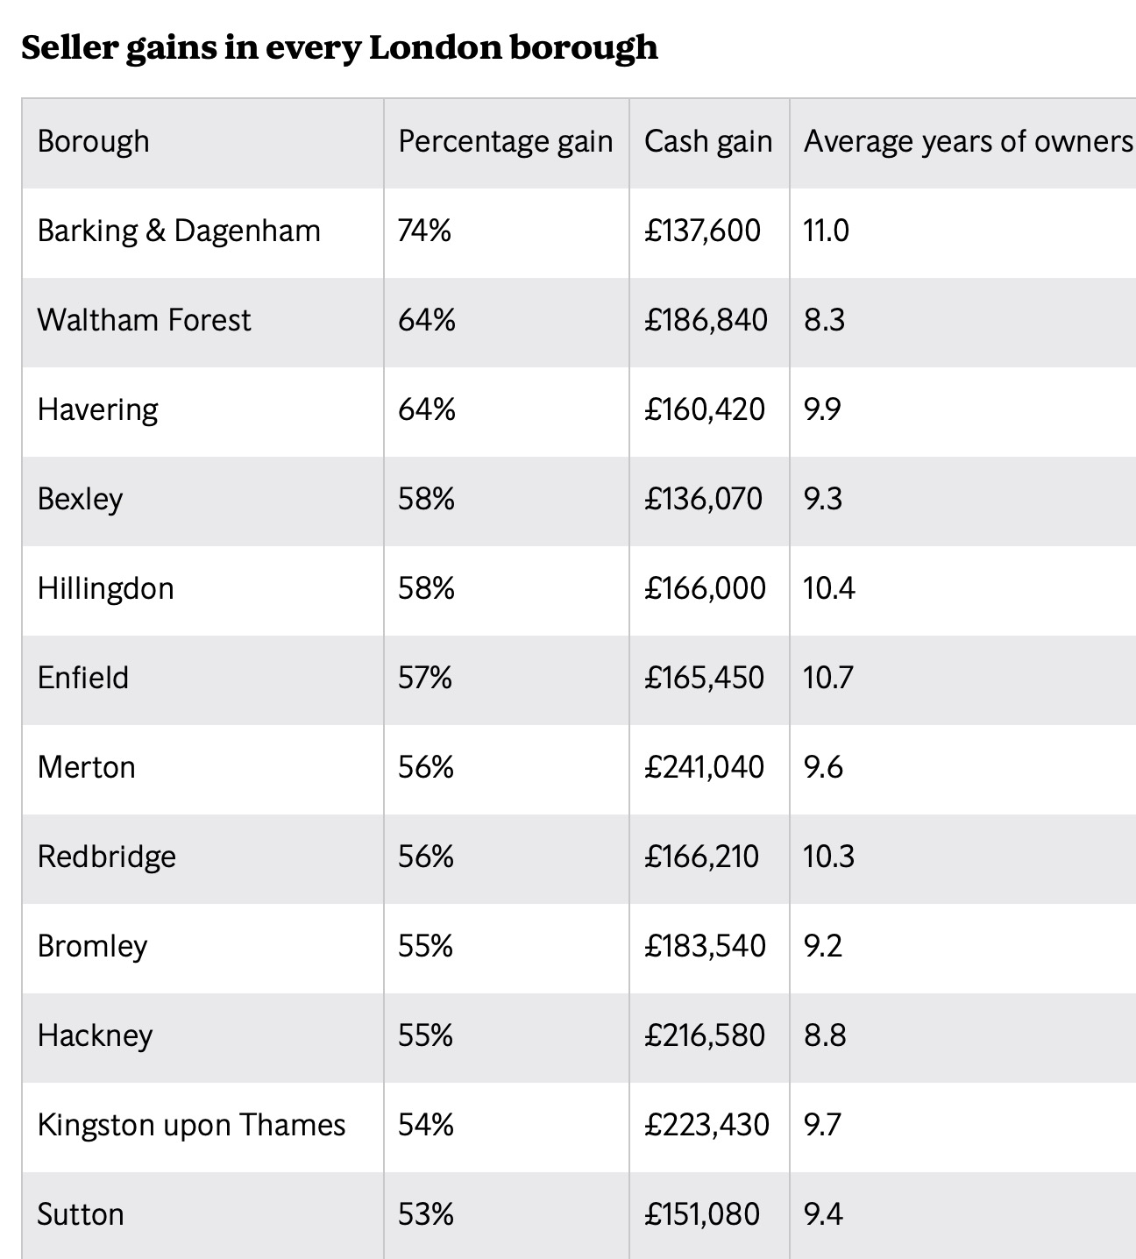Select the Redbridge borough cell
This screenshot has height=1259, width=1136.
[106, 857]
